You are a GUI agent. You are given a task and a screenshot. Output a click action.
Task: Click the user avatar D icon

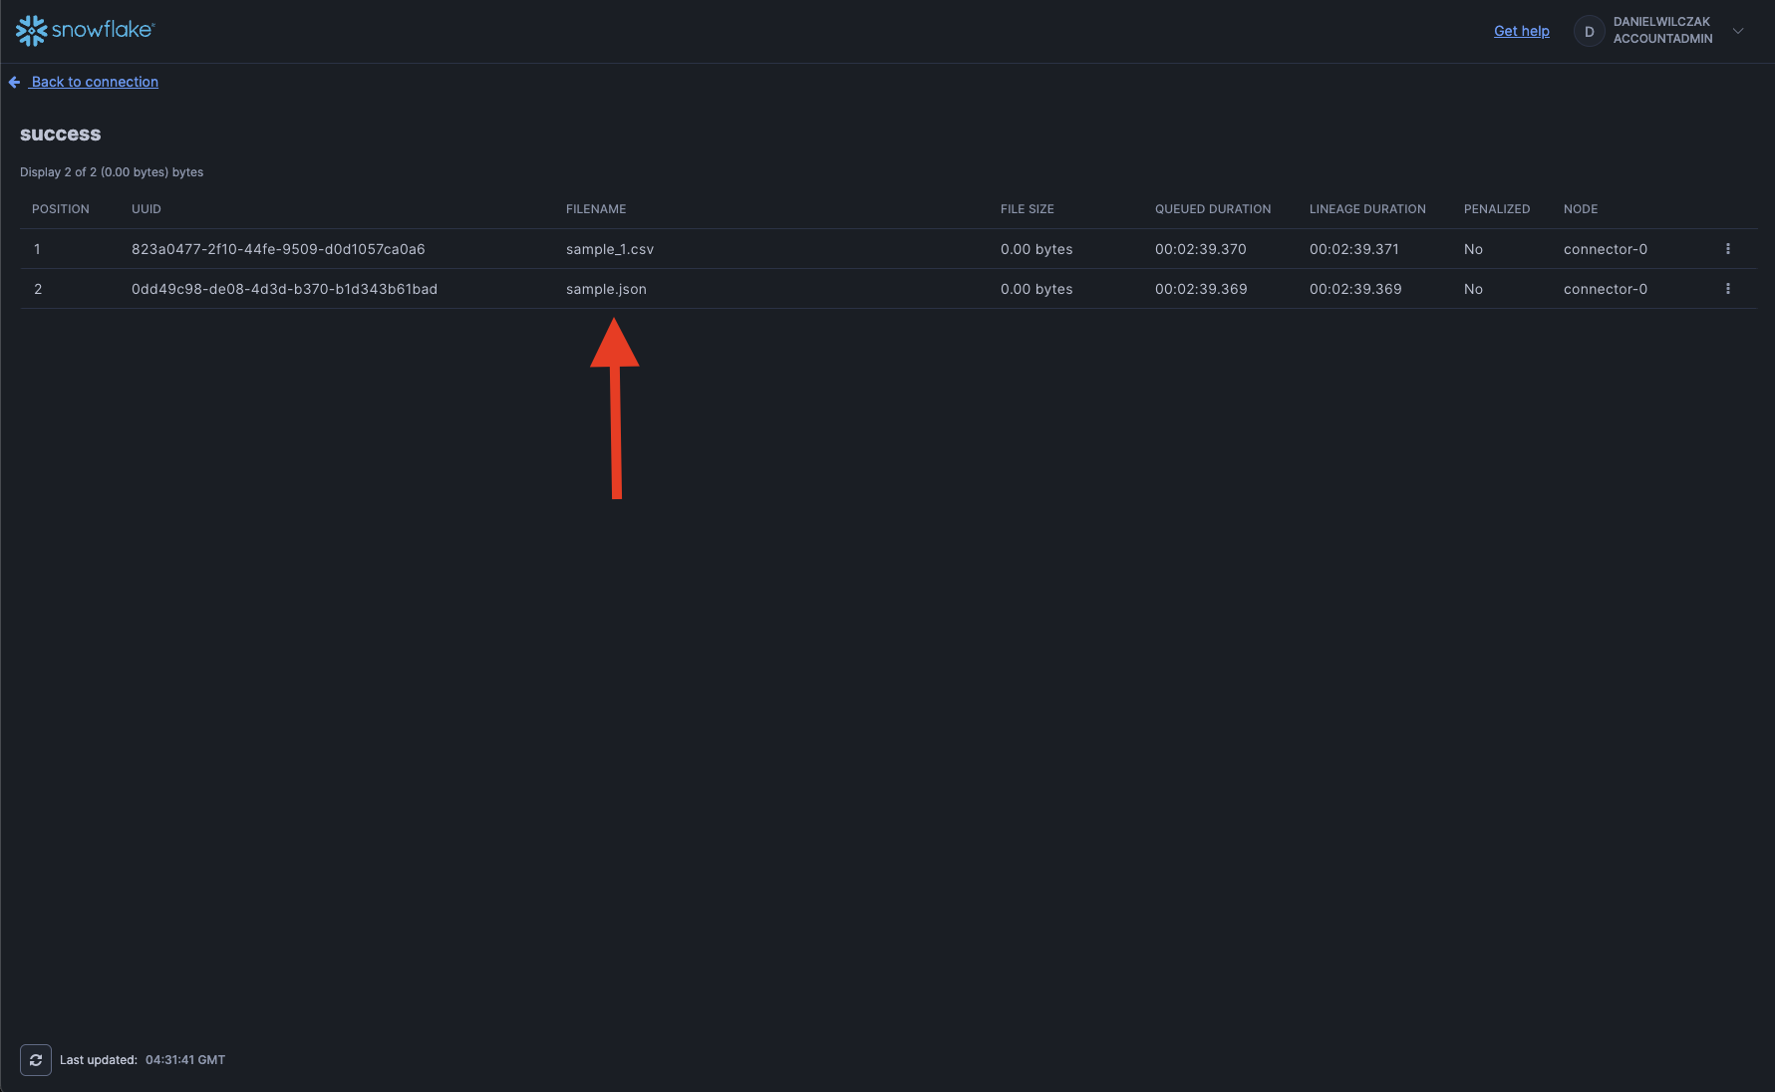click(1589, 32)
